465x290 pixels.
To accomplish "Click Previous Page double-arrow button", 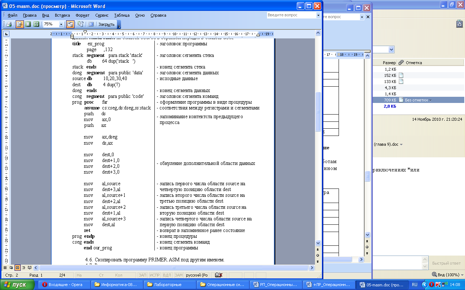I will [318, 249].
